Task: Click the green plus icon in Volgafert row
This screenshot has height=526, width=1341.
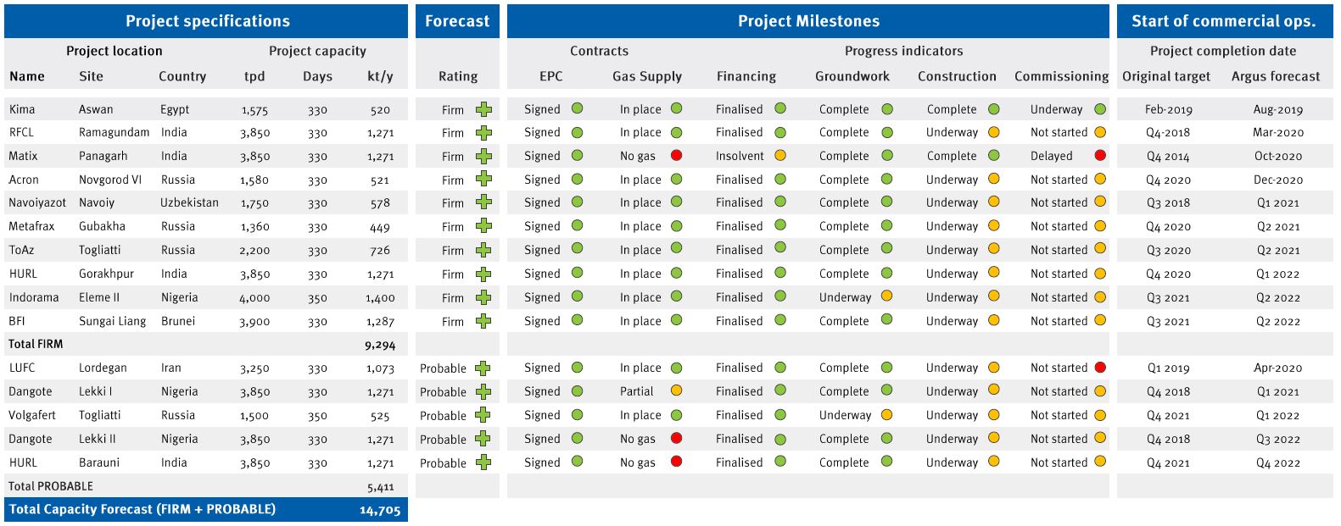Action: [483, 415]
